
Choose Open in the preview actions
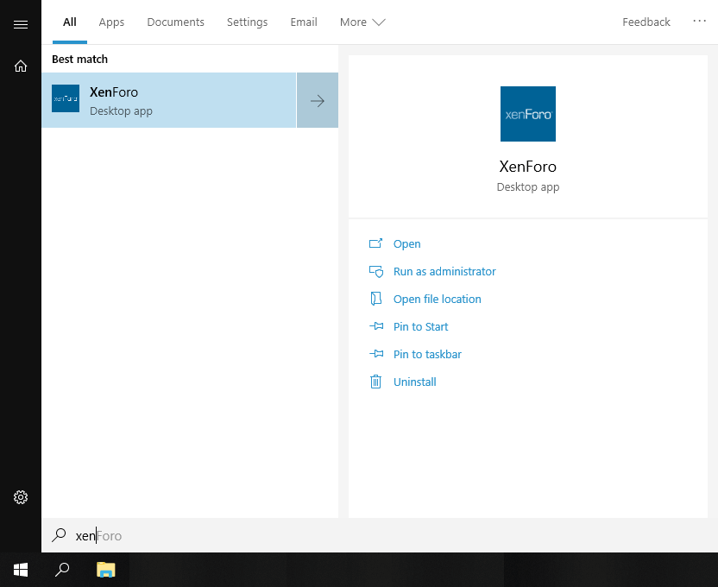tap(407, 244)
